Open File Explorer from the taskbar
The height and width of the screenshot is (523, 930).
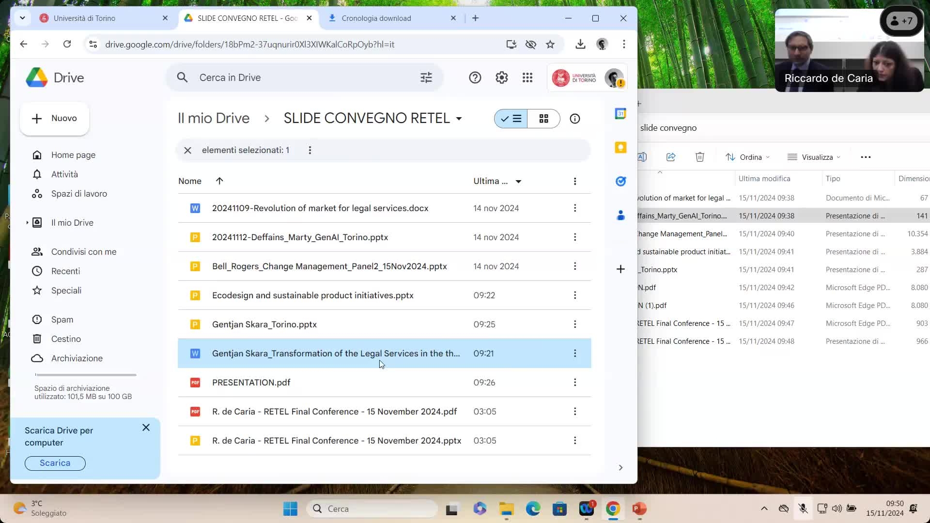pos(507,508)
